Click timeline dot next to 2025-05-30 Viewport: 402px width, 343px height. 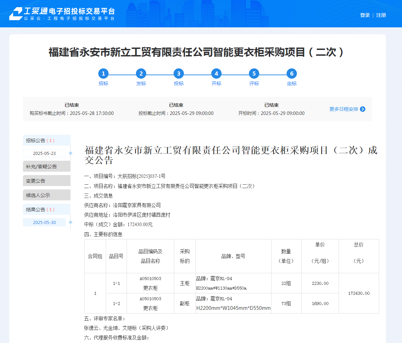71,222
